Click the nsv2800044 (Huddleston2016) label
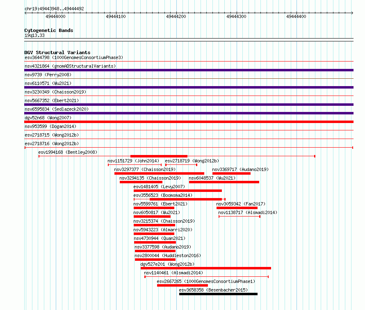The width and height of the screenshot is (365, 310). coord(168,255)
